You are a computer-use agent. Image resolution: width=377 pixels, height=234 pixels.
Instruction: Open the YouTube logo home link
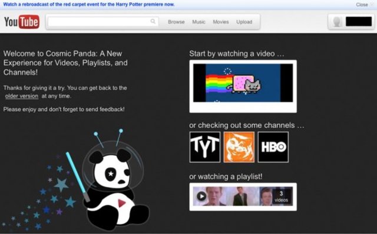pyautogui.click(x=22, y=22)
